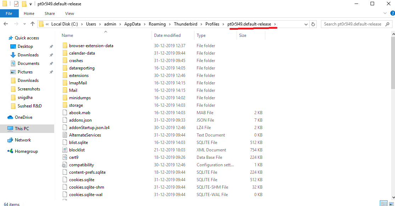
Task: Select the crashes folder icon
Action: click(x=65, y=61)
